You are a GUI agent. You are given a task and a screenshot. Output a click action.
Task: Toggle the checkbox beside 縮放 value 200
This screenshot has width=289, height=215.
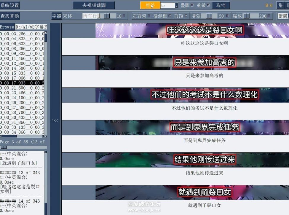(269, 16)
